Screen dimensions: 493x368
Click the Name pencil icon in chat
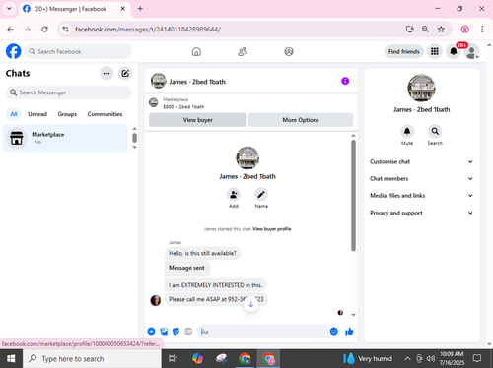pos(261,195)
